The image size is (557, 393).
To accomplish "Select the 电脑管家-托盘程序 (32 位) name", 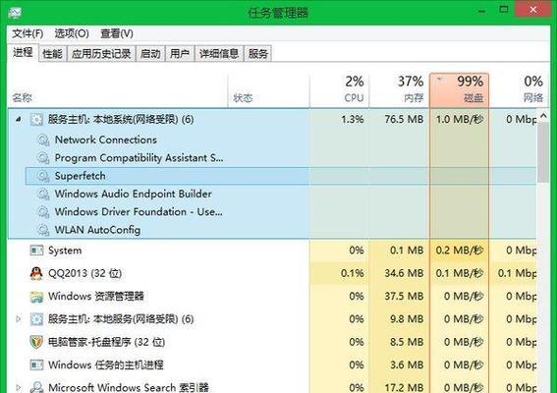I will pos(106,342).
